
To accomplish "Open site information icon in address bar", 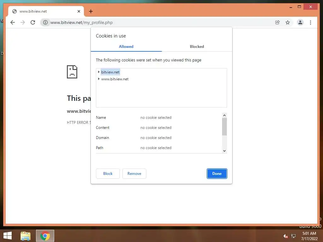I will click(45, 22).
